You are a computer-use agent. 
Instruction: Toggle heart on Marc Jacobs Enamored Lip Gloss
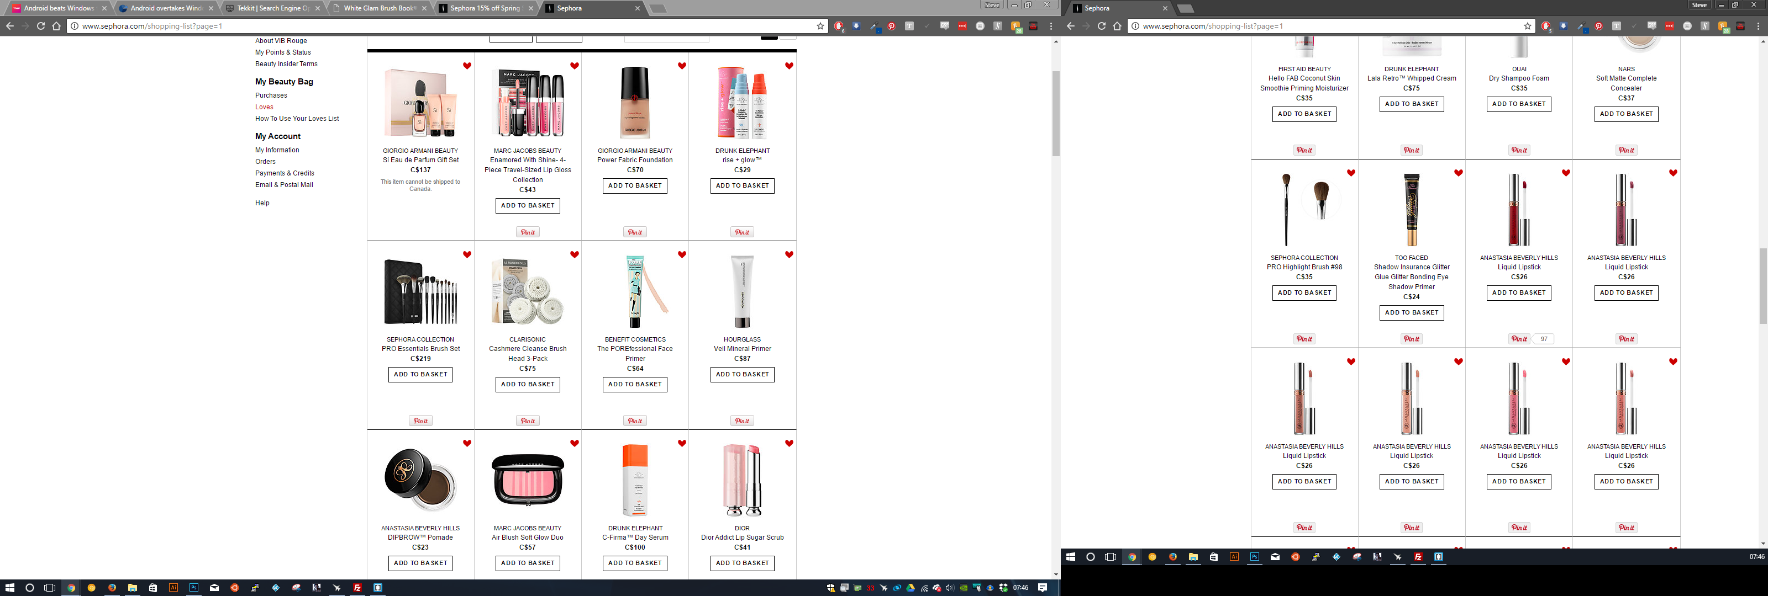click(575, 66)
